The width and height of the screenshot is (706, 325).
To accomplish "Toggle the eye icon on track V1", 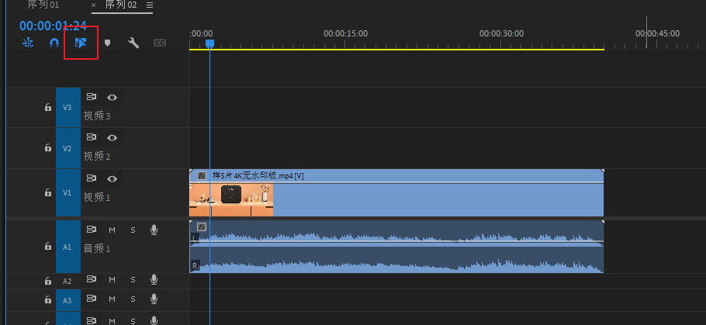I will [112, 179].
